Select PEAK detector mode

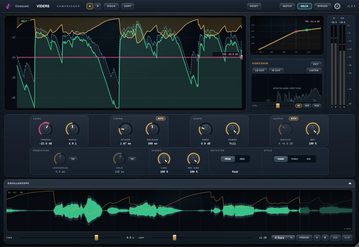228,159
